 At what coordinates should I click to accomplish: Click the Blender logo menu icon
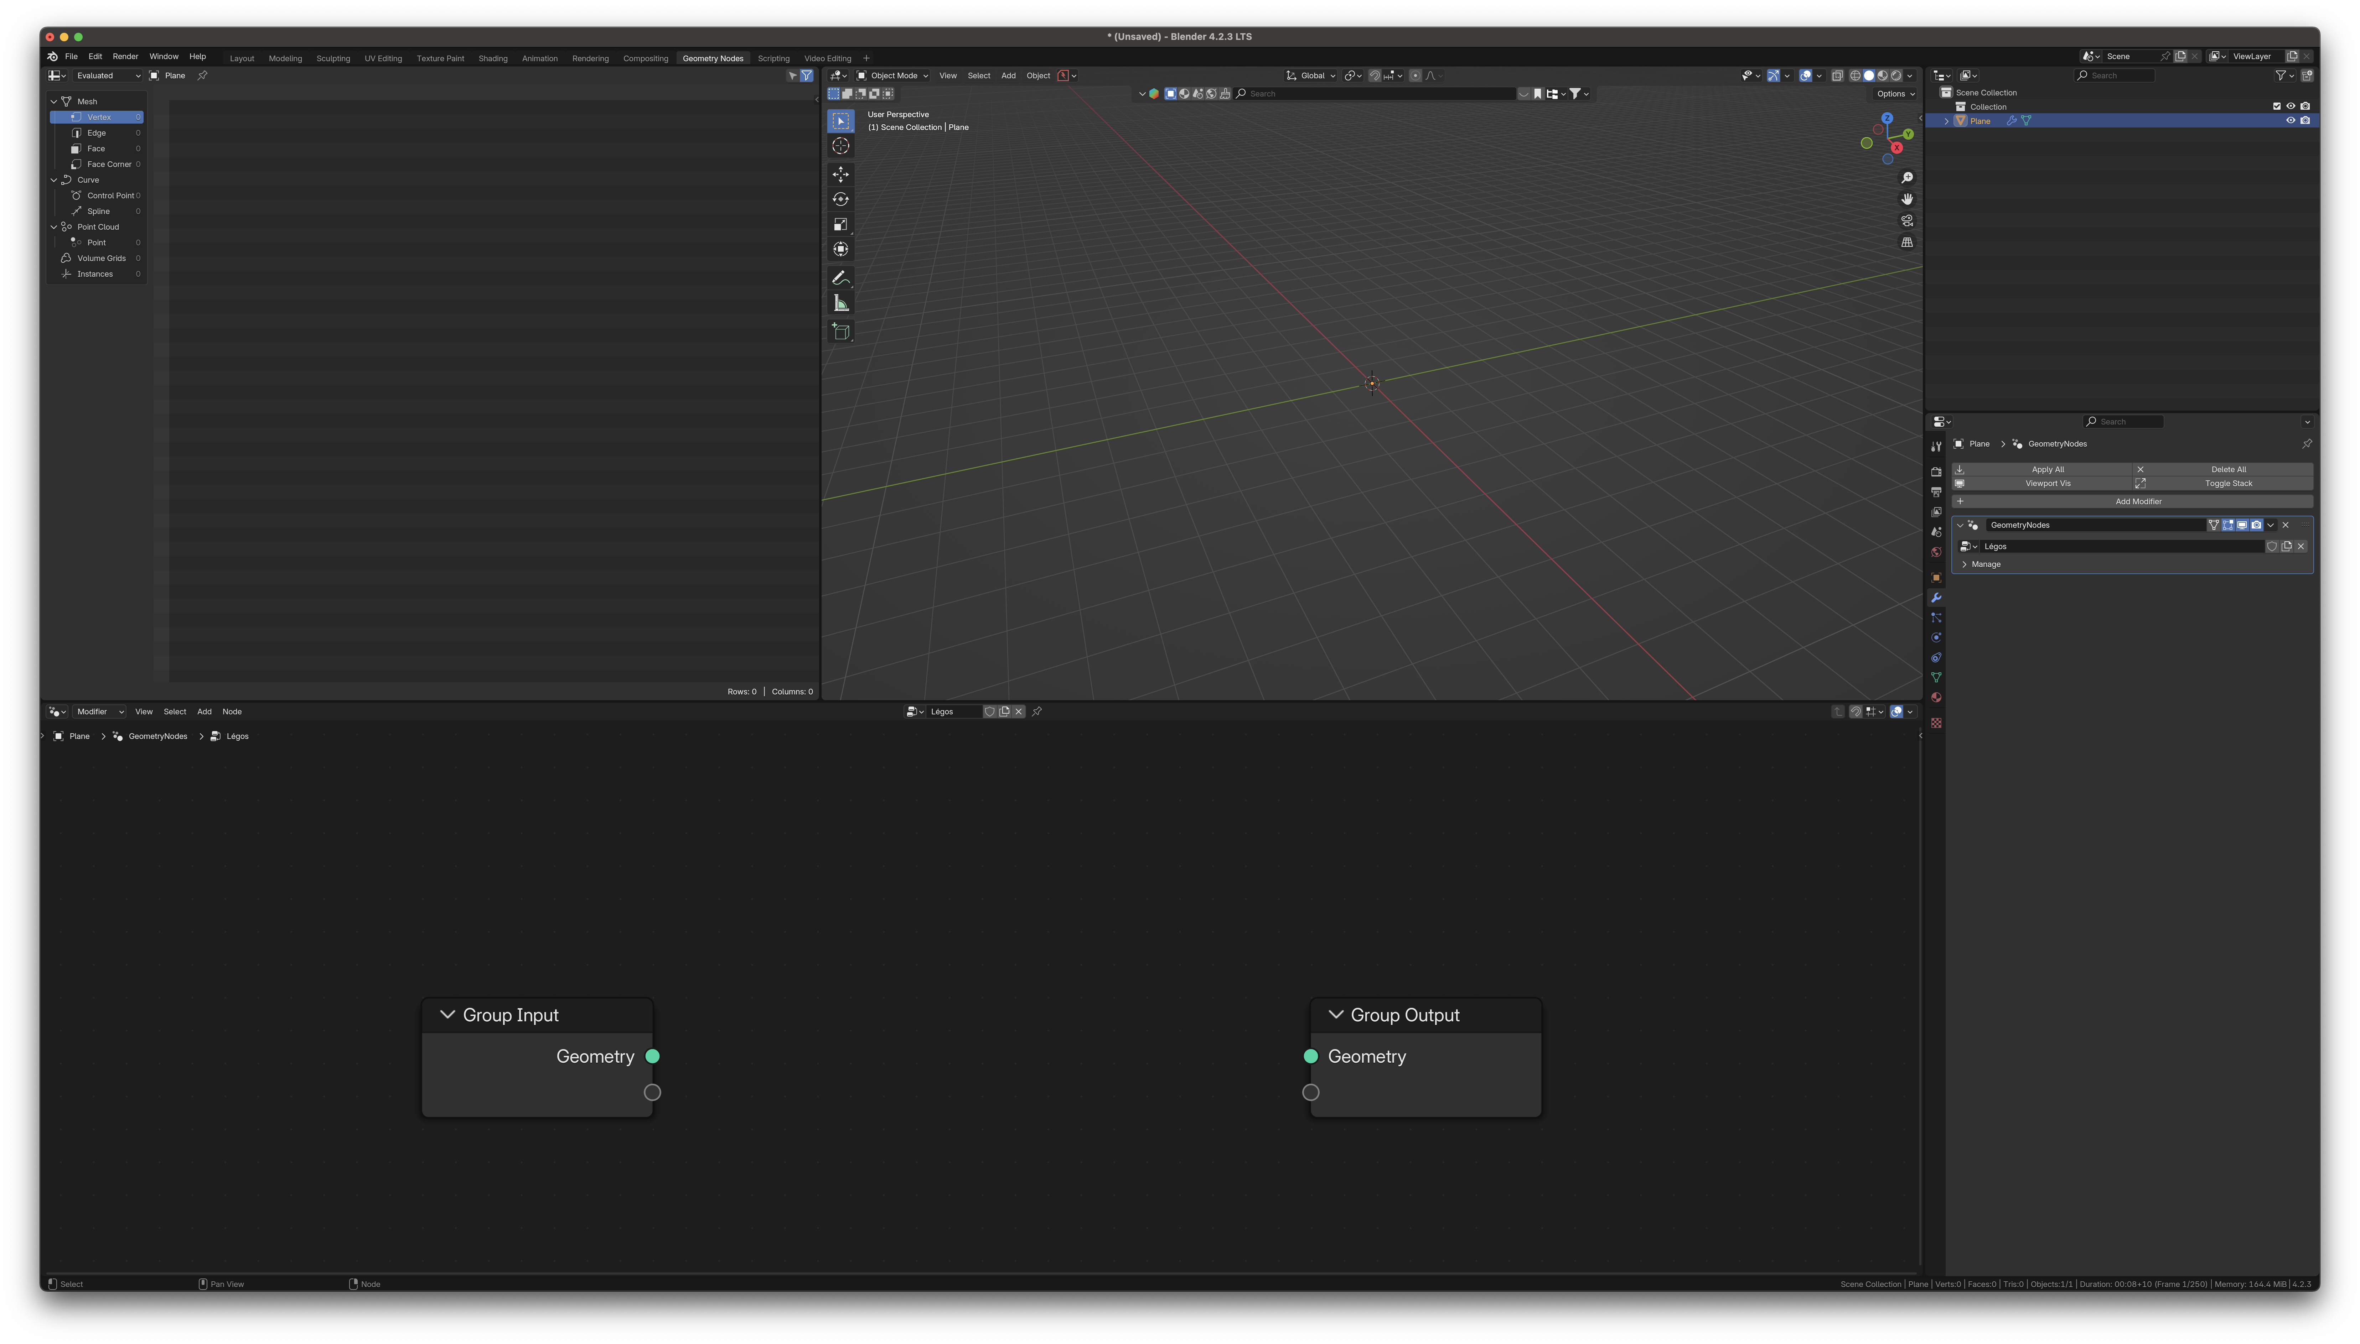tap(53, 56)
